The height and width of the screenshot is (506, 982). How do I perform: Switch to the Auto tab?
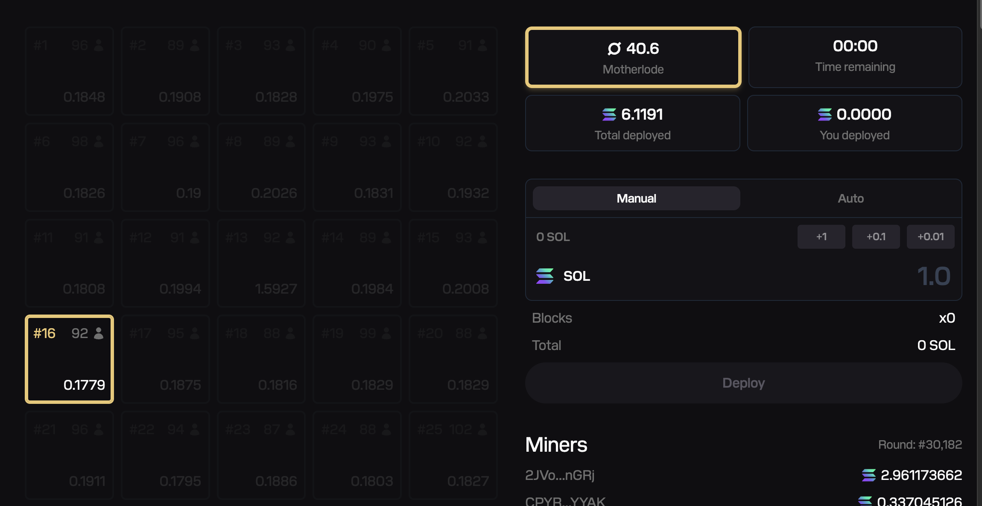click(850, 198)
